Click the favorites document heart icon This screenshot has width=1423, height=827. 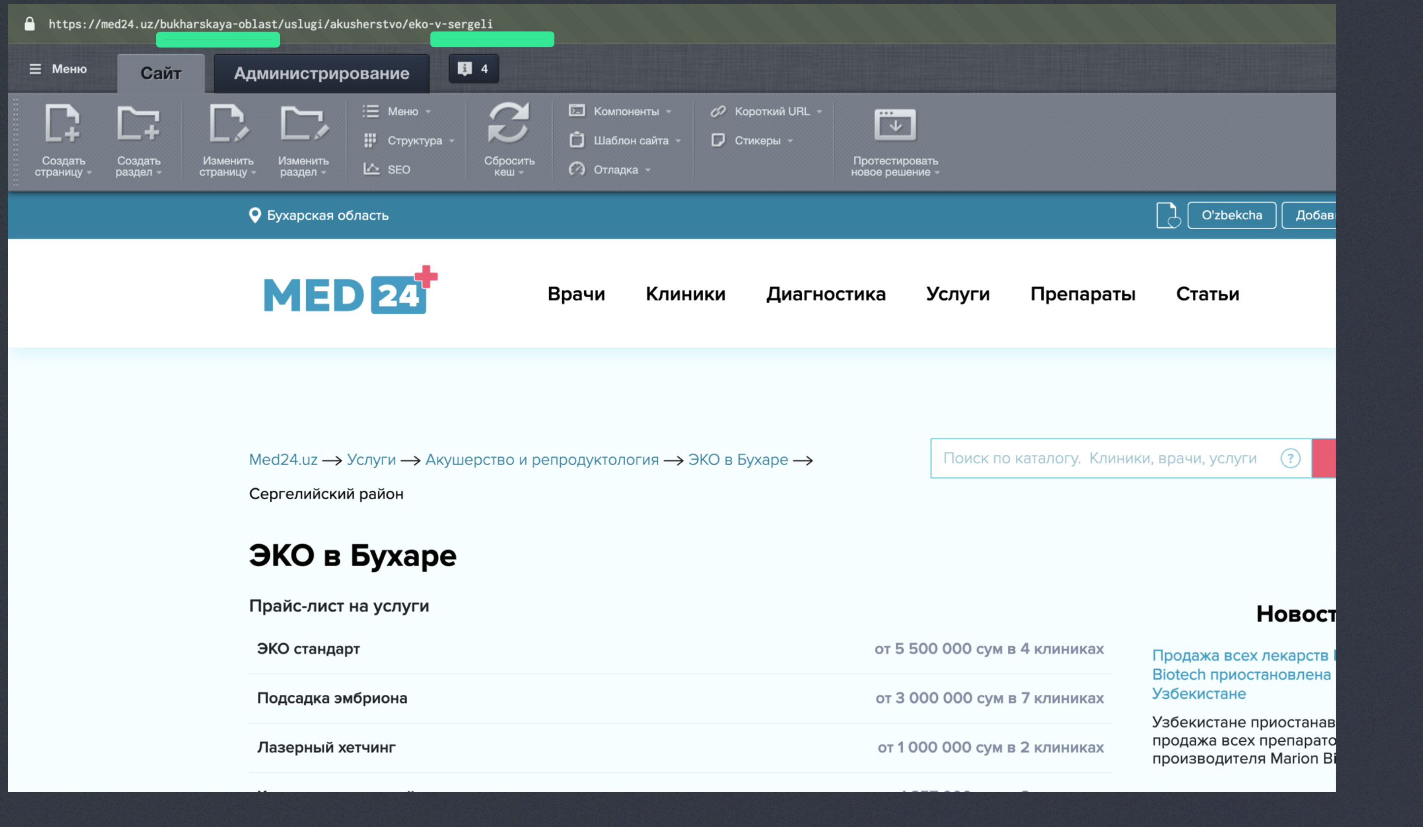point(1168,215)
